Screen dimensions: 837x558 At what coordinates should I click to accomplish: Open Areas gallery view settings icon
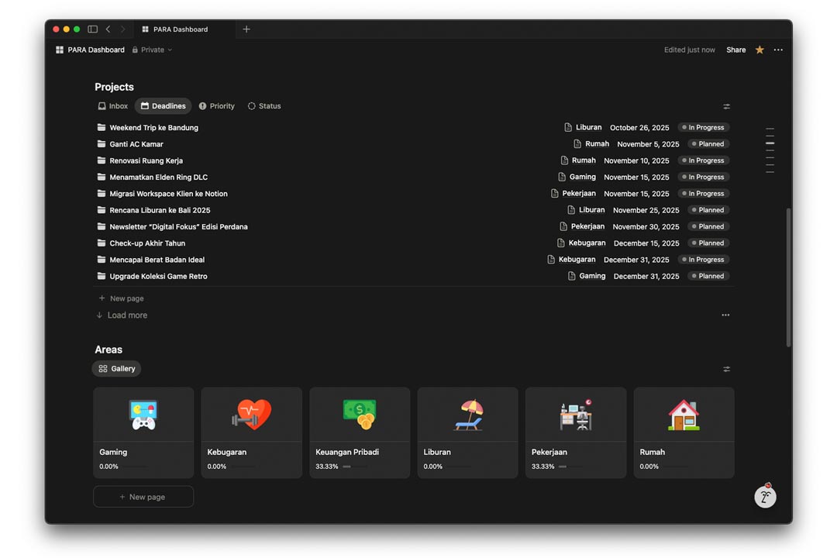(x=726, y=370)
